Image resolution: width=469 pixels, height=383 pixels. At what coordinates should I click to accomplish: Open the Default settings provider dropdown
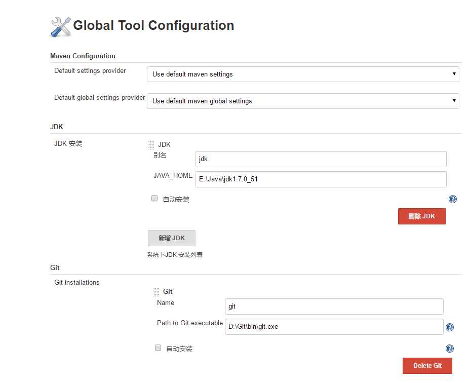(x=303, y=74)
